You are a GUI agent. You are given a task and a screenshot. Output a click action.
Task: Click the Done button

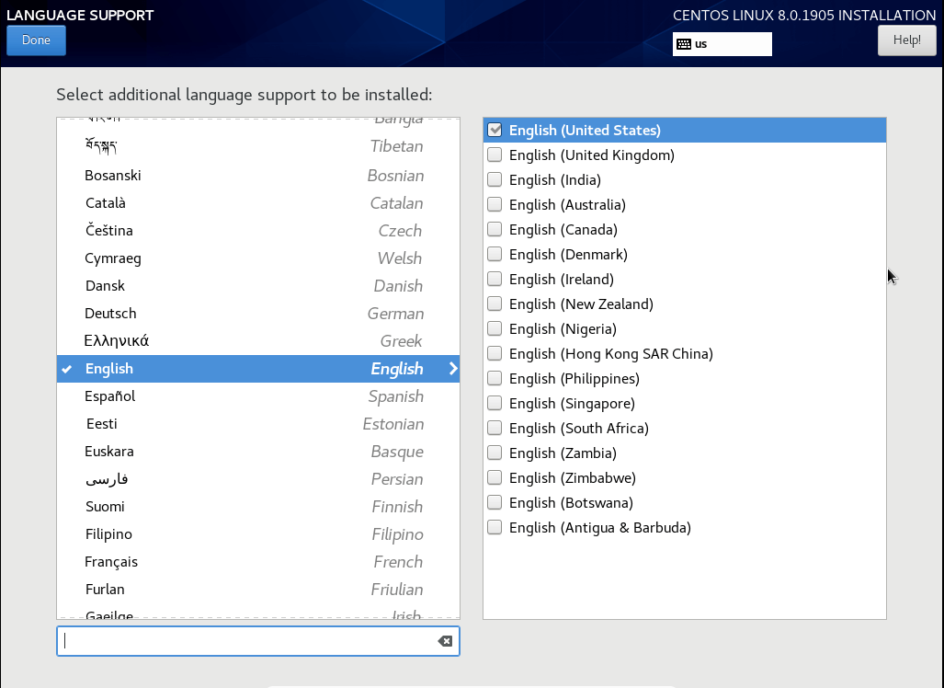click(36, 40)
